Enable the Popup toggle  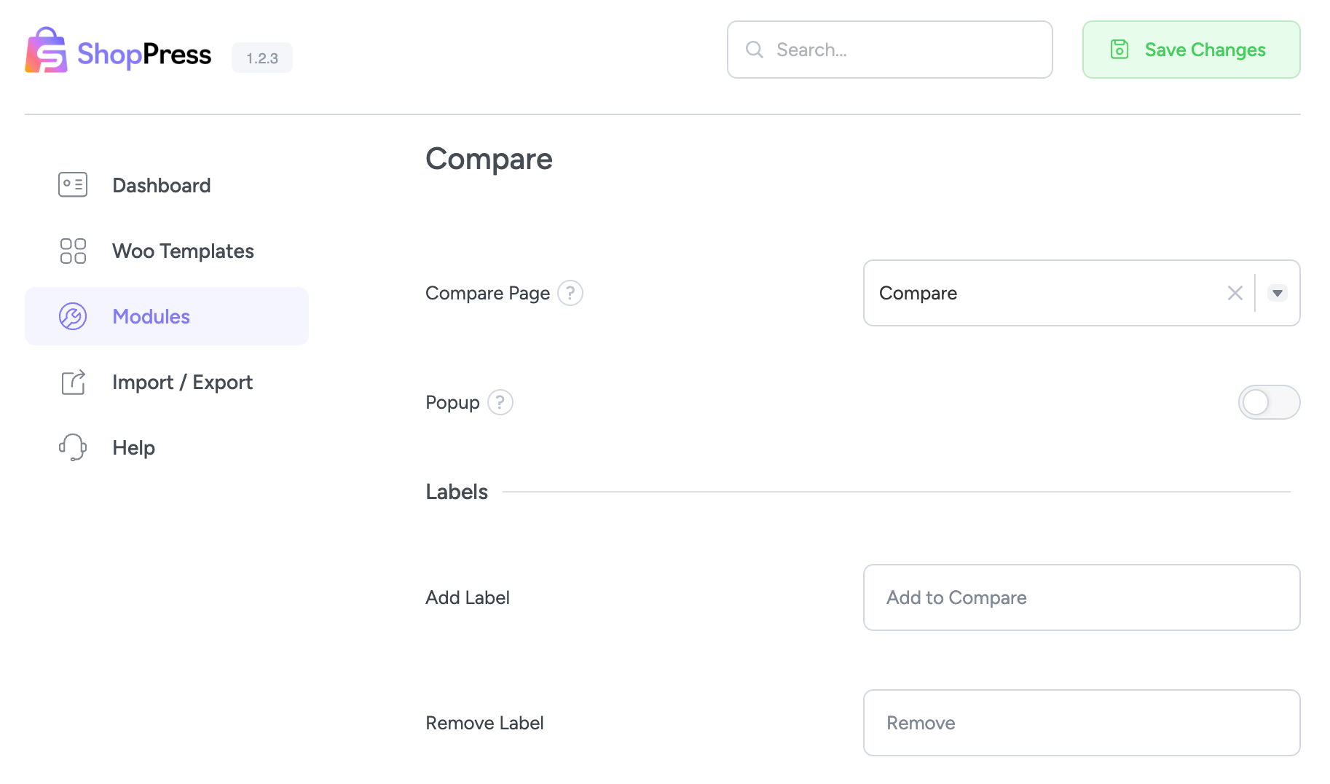coord(1270,402)
